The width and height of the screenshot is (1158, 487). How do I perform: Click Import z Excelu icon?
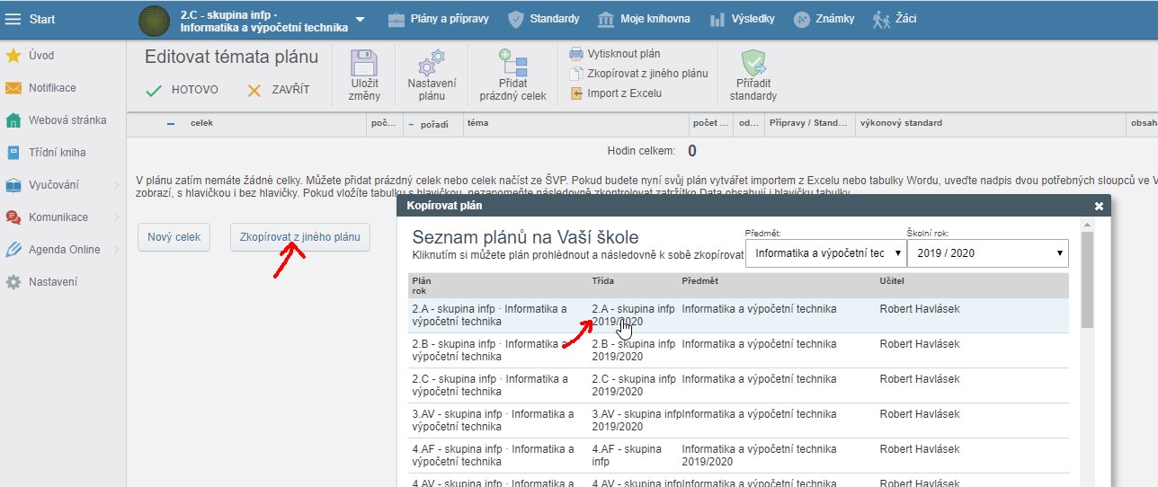pyautogui.click(x=576, y=93)
